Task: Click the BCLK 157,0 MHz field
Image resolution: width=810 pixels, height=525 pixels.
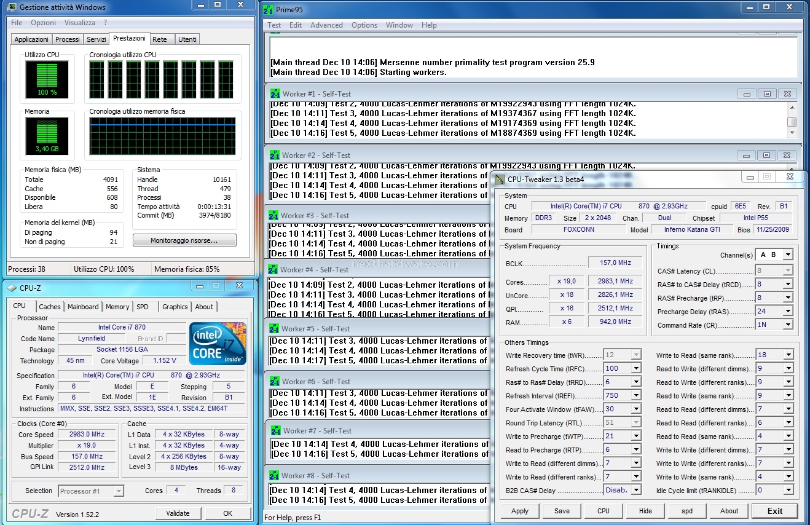Action: tap(615, 262)
